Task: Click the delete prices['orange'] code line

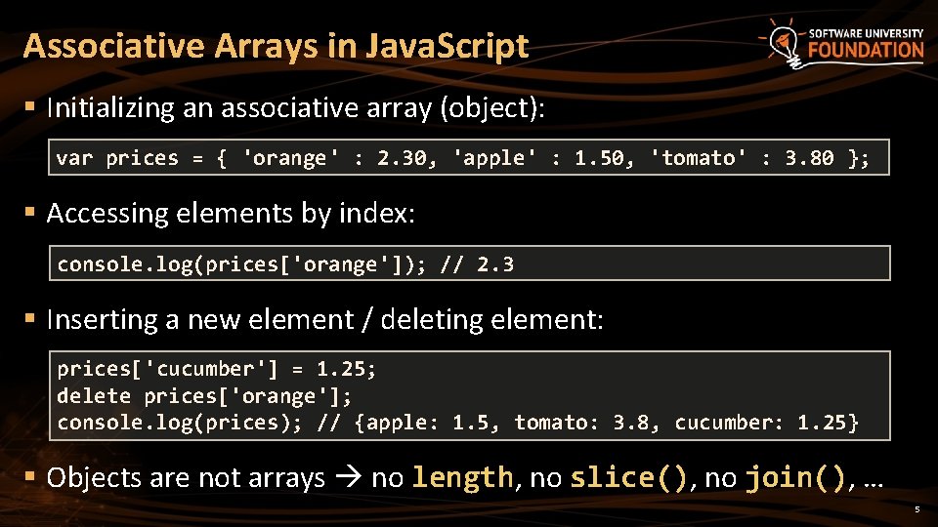Action: [204, 396]
